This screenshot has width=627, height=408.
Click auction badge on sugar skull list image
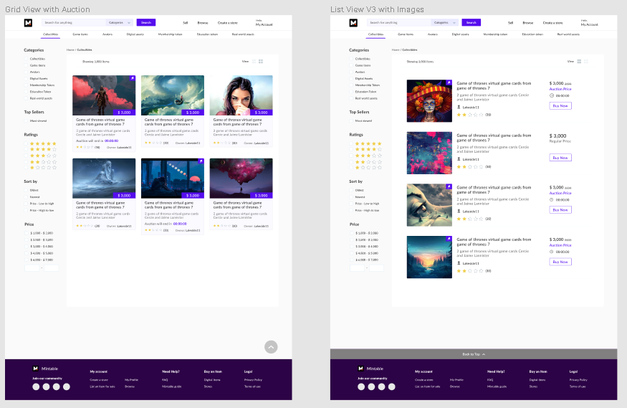(449, 82)
